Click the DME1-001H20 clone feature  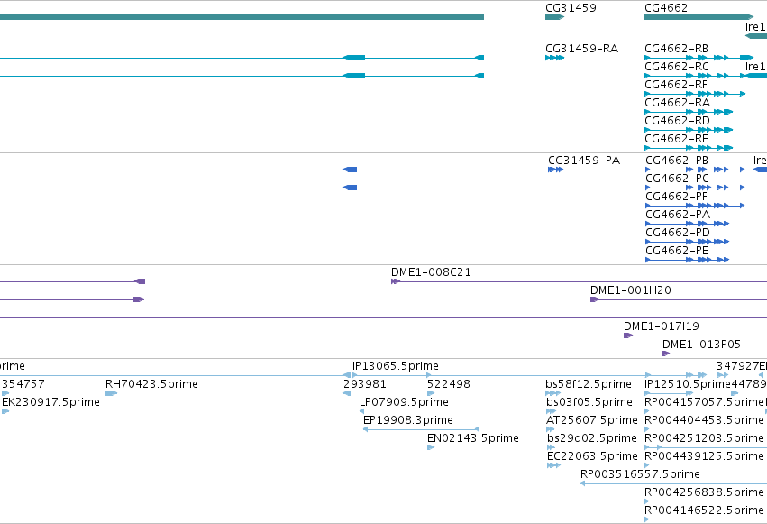[631, 290]
